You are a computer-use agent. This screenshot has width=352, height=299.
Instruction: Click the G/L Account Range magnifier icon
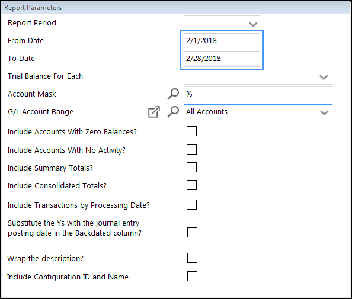[x=173, y=112]
